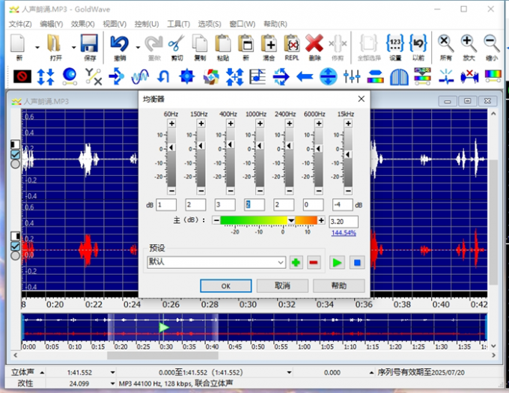Open up arrow next to 立体声 status
The image size is (509, 393).
pos(42,373)
